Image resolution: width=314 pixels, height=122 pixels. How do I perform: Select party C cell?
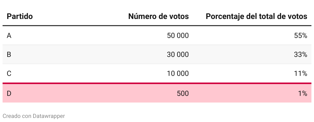9,74
